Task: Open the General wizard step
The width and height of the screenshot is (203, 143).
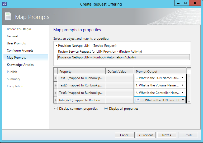Action: [x=12, y=36]
